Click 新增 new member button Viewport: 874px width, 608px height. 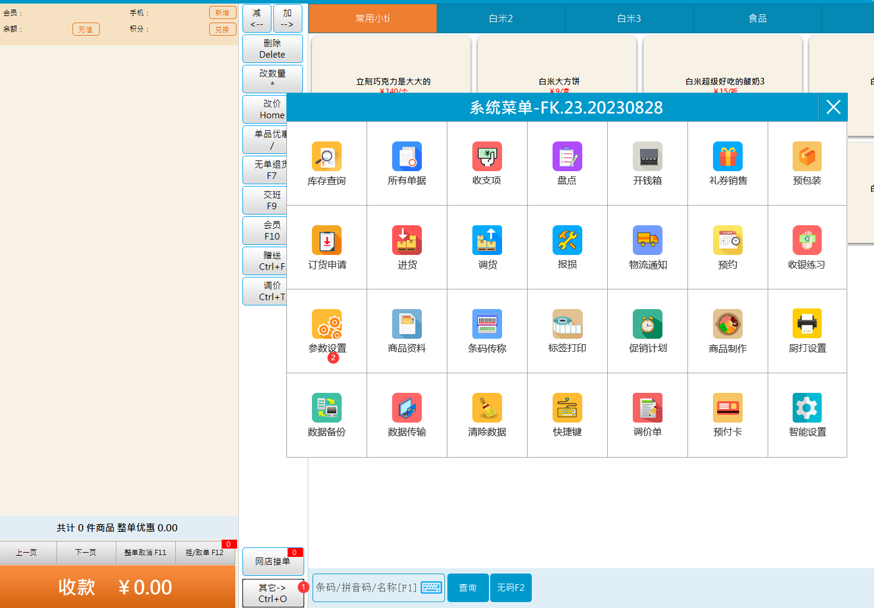pos(222,12)
